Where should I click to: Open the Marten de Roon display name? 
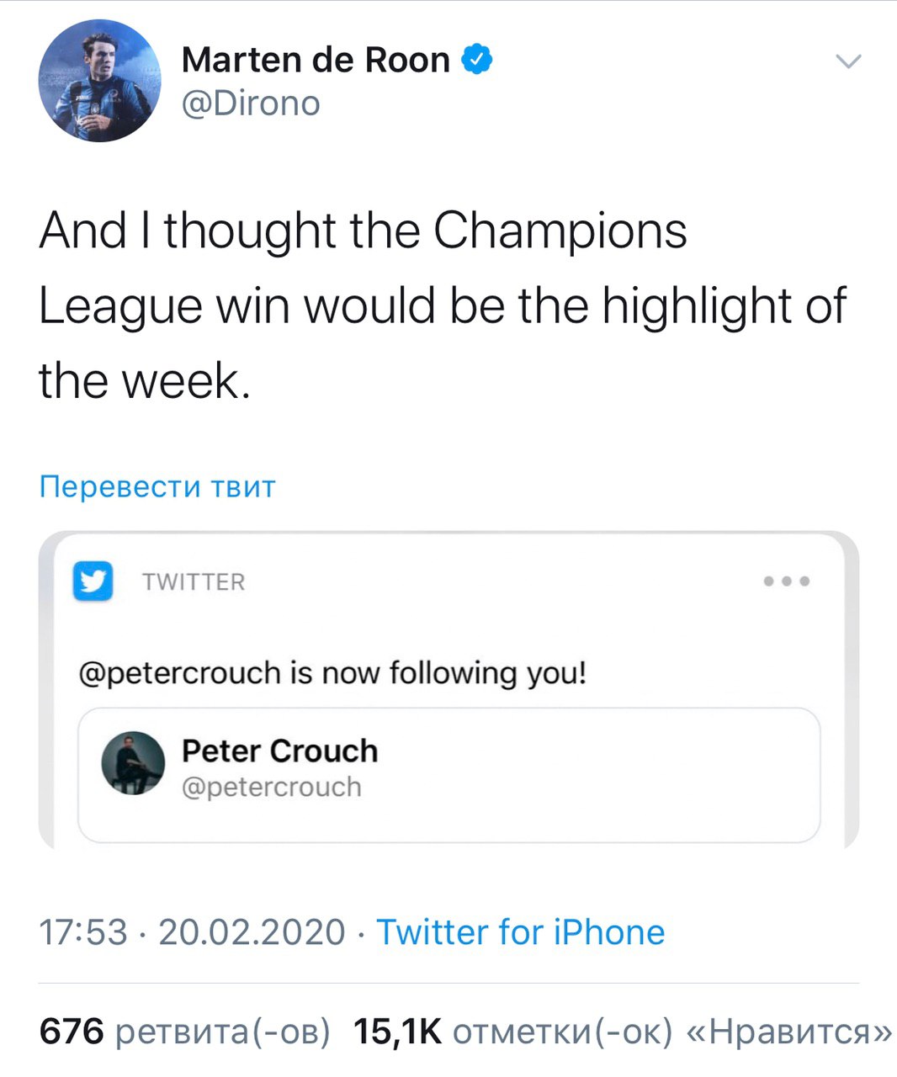(316, 60)
